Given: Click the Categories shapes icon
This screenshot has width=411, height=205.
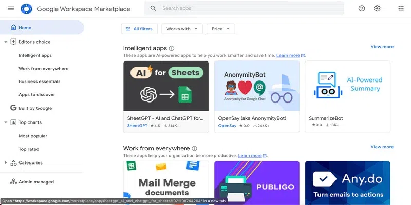Looking at the screenshot, I should [x=13, y=162].
